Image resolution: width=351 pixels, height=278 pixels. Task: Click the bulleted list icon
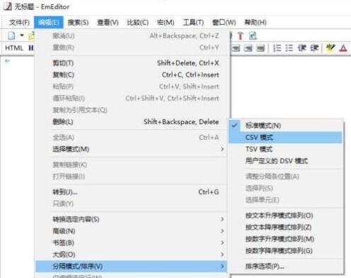(x=289, y=48)
